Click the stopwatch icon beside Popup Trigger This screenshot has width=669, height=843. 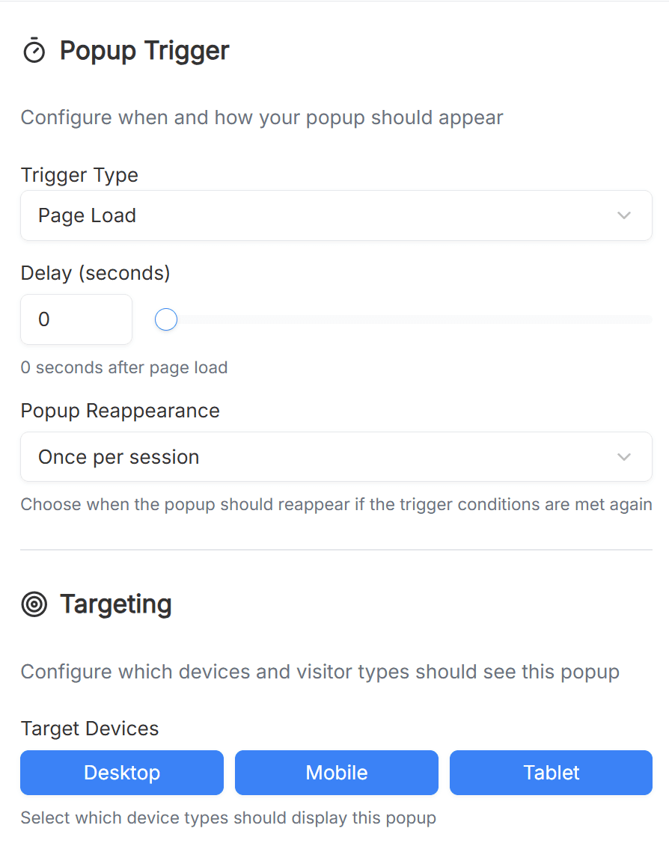(x=34, y=51)
